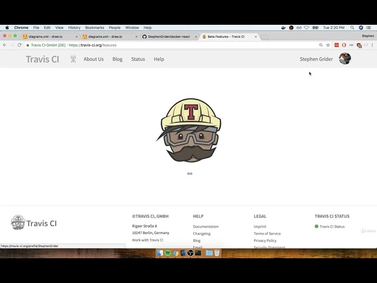The height and width of the screenshot is (283, 377).
Task: Close the Beta Features Travis CI tab
Action: click(256, 37)
